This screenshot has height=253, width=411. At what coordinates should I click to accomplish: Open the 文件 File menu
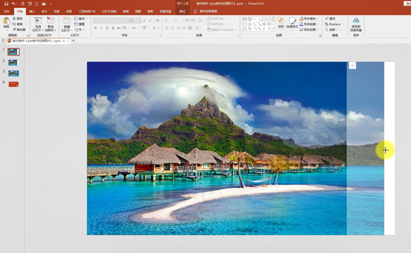point(6,11)
